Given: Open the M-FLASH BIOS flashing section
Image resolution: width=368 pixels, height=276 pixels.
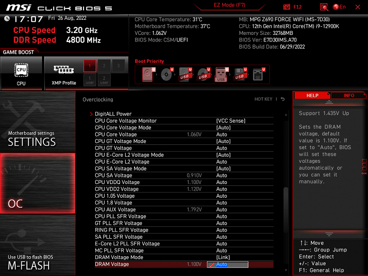Looking at the screenshot, I should [38, 245].
